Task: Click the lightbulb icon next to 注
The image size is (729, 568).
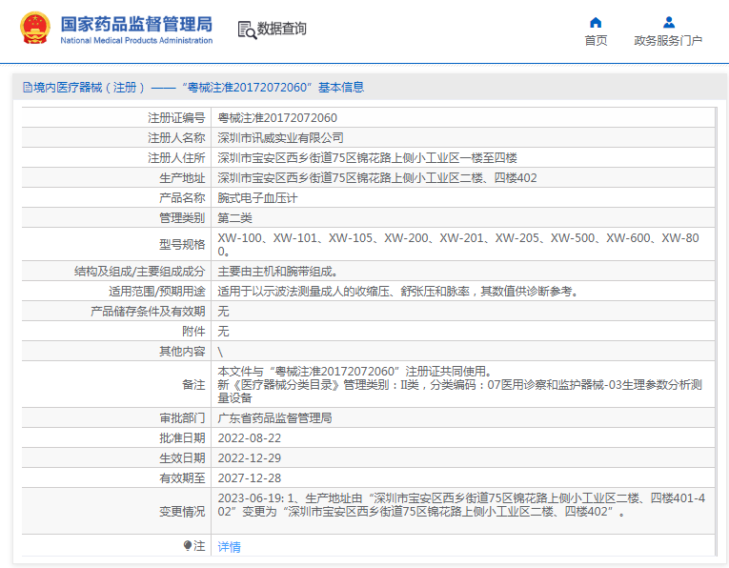Action: click(x=188, y=545)
